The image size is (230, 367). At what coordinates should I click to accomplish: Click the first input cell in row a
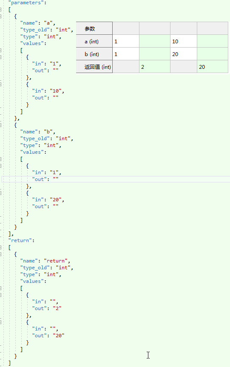pos(126,42)
